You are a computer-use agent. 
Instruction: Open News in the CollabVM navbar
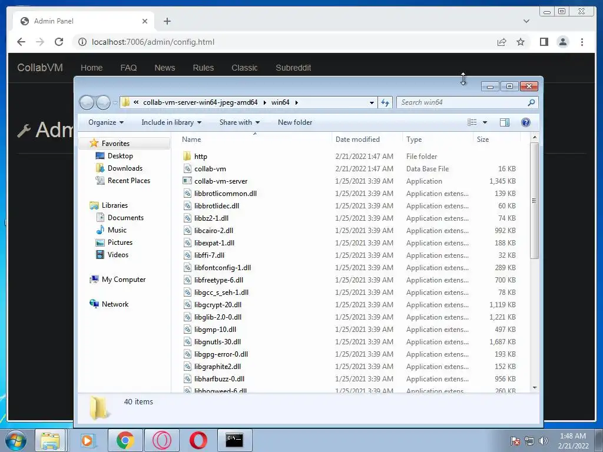tap(165, 68)
